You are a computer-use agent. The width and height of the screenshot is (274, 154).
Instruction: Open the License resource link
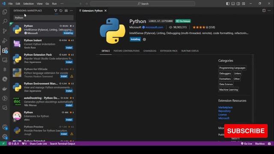point(223,115)
